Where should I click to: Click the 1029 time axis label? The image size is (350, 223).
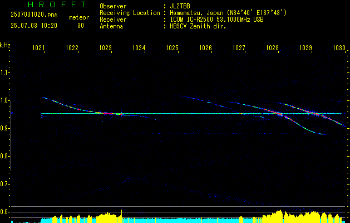305,48
